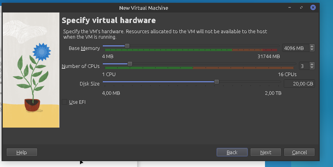Image resolution: width=333 pixels, height=167 pixels.
Task: Click the Number of CPUs slider handle
Action: click(130, 64)
